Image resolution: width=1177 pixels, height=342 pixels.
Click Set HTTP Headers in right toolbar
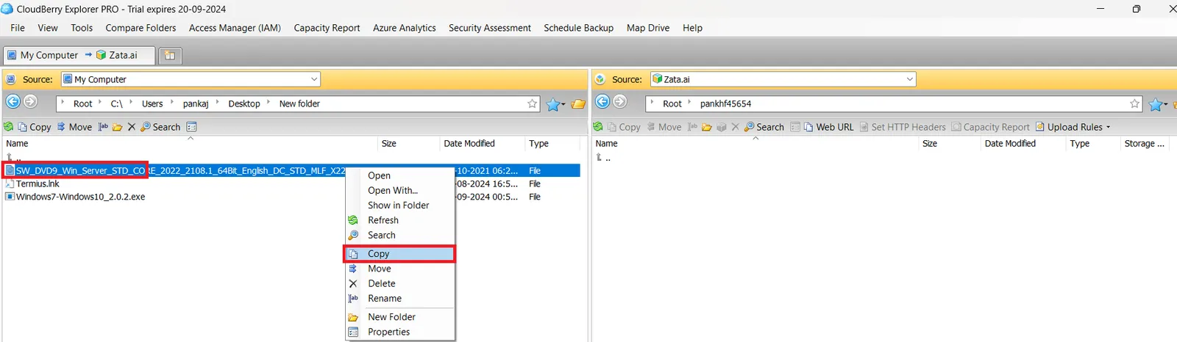pos(903,127)
